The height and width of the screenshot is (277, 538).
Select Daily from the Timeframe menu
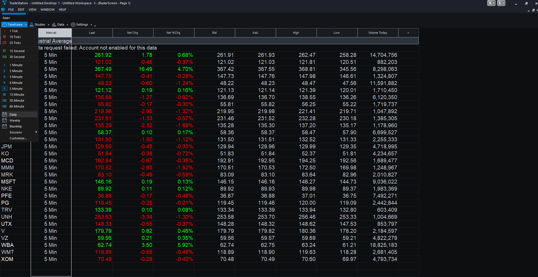(19, 115)
